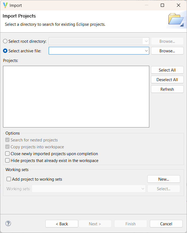Refresh the Projects list
The width and height of the screenshot is (187, 233).
click(x=167, y=89)
